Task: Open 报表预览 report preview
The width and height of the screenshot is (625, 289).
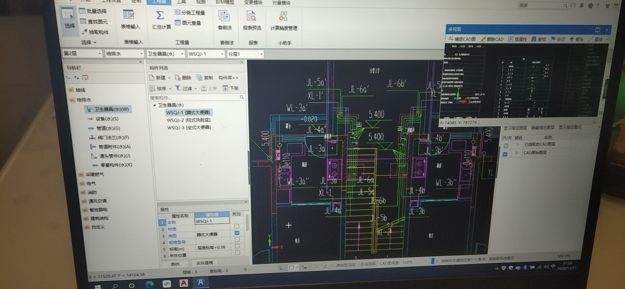Action: (x=252, y=21)
